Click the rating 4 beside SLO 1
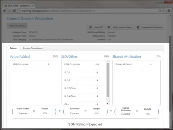173x130 pixels. 97,72
